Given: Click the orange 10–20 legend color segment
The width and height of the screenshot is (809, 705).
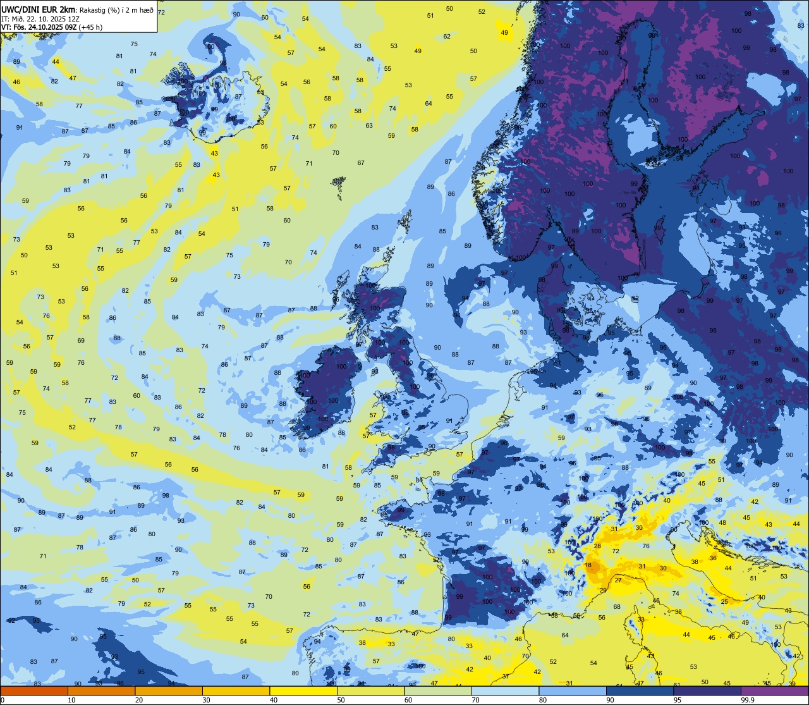Looking at the screenshot, I should 102,690.
